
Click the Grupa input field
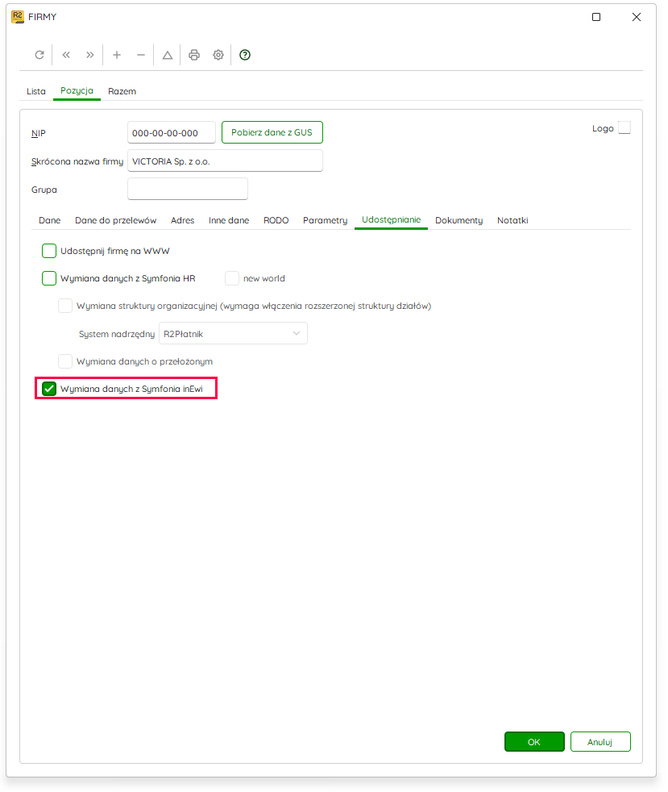pos(188,189)
